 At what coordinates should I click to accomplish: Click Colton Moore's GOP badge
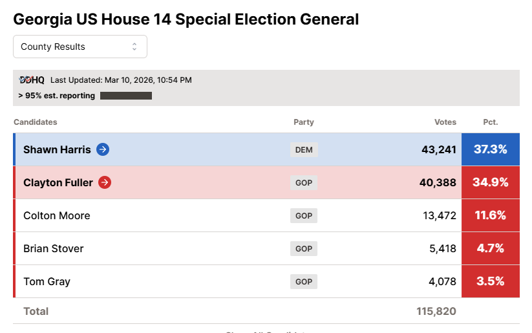click(x=304, y=216)
